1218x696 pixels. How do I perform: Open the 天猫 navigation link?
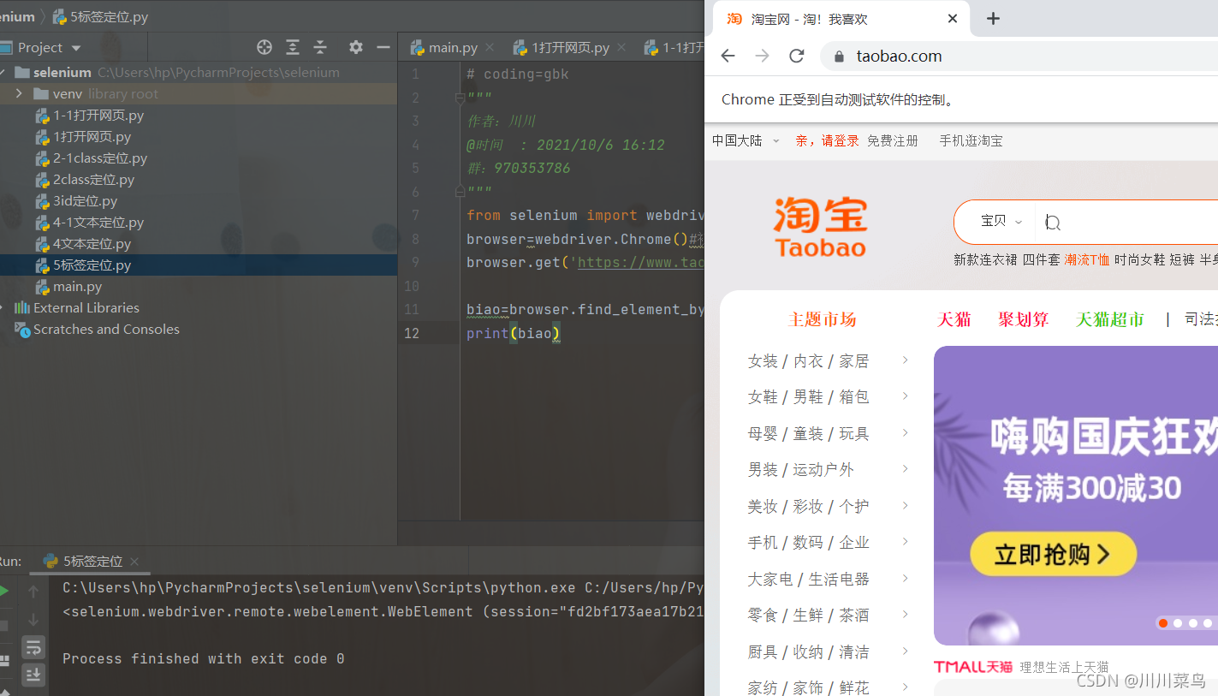pyautogui.click(x=954, y=319)
